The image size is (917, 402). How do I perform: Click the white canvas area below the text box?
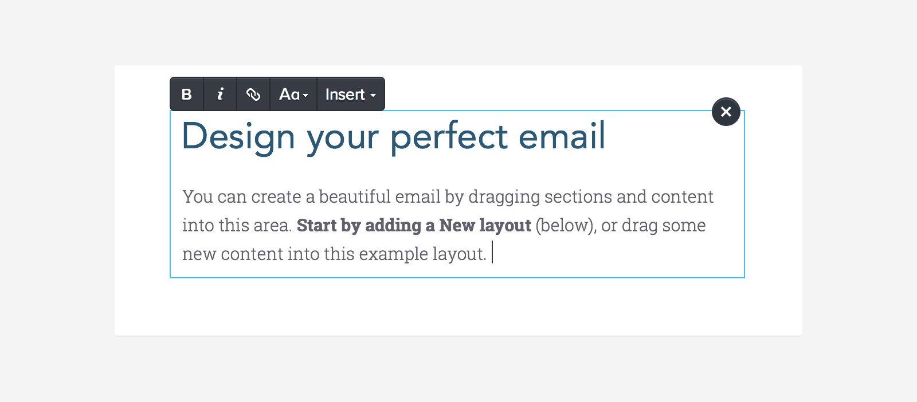457,308
